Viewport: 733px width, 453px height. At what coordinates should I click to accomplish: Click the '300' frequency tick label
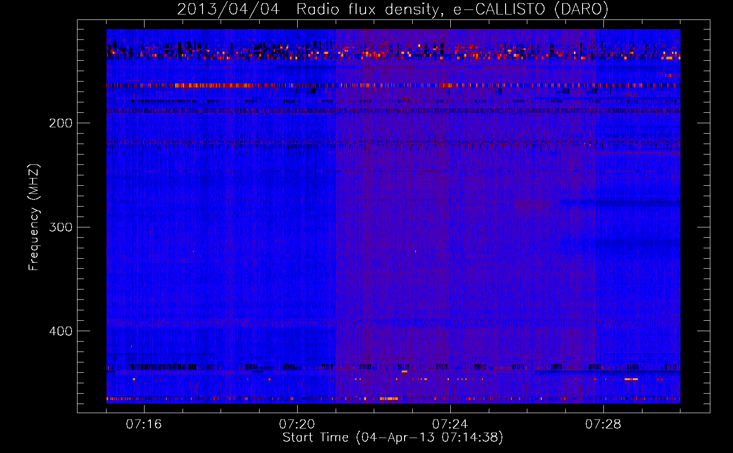(61, 227)
